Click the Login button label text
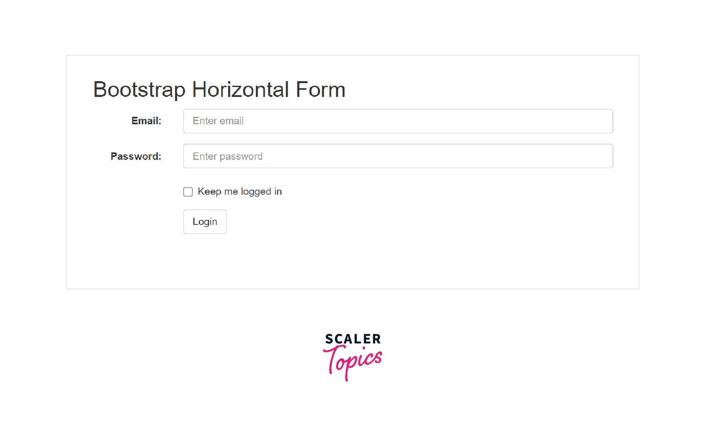 (x=204, y=222)
